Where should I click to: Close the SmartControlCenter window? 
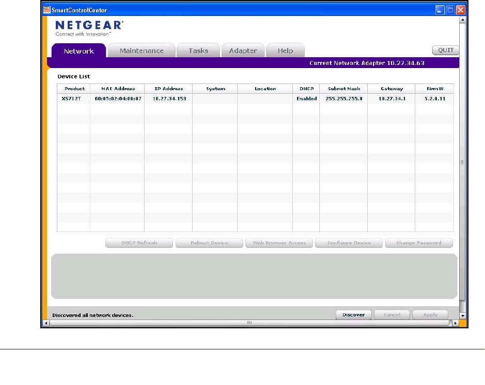click(x=461, y=10)
